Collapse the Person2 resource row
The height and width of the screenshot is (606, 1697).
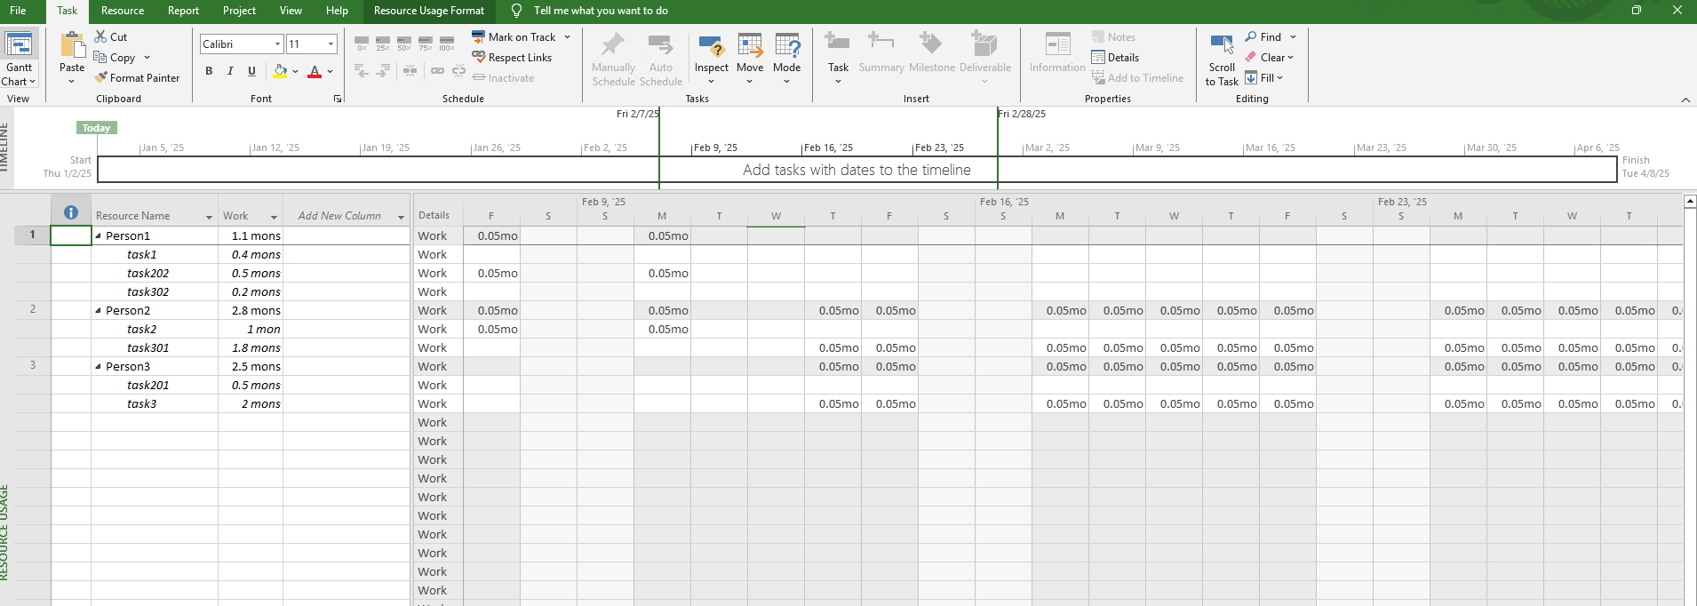coord(98,310)
